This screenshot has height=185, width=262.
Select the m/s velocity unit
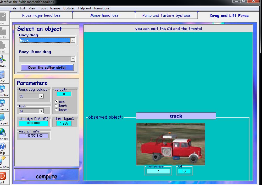56,101
